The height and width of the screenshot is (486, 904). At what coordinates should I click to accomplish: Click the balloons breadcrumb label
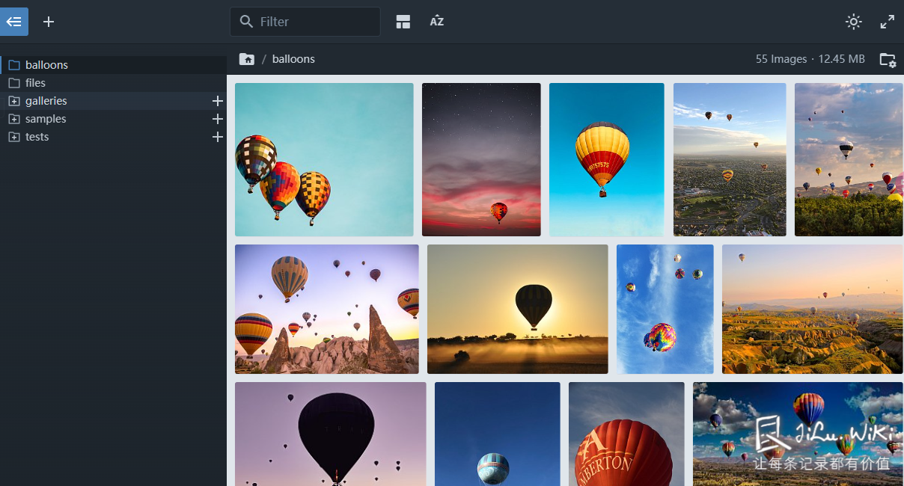click(x=293, y=59)
